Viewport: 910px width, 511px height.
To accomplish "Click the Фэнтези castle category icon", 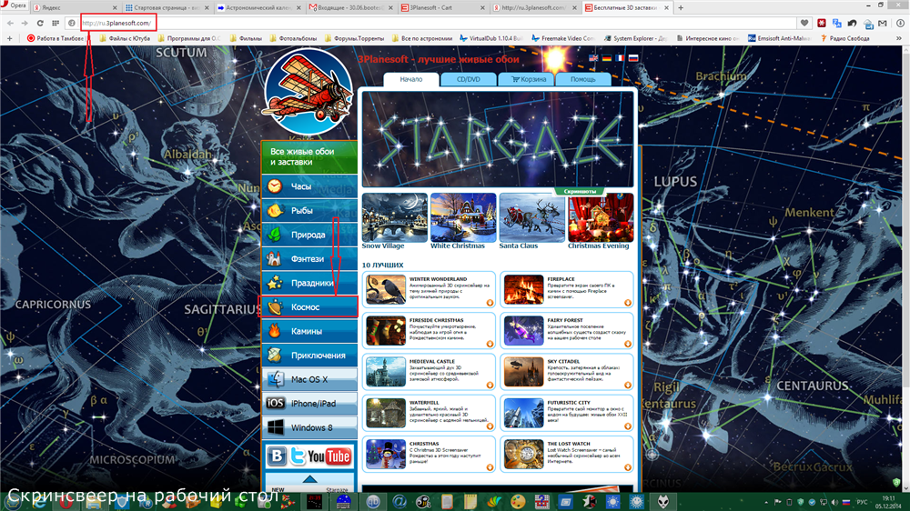I will point(275,259).
